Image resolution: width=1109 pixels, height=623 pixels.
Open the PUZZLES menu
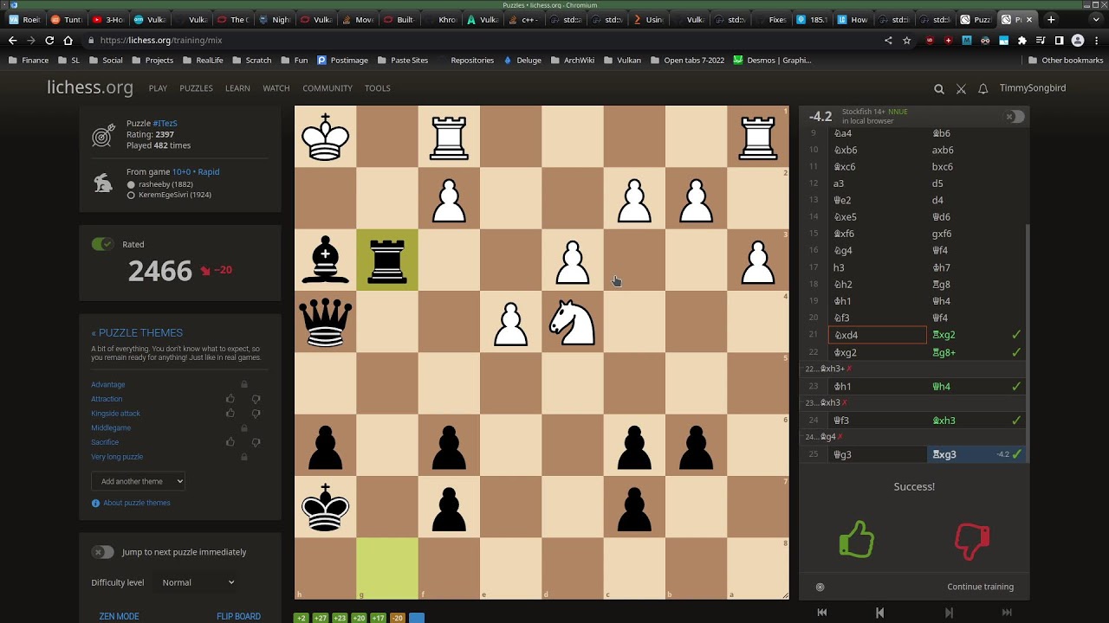(196, 88)
